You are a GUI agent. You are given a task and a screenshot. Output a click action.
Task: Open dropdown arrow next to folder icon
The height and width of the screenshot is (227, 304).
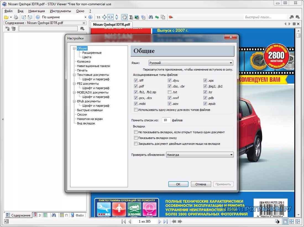pos(11,17)
